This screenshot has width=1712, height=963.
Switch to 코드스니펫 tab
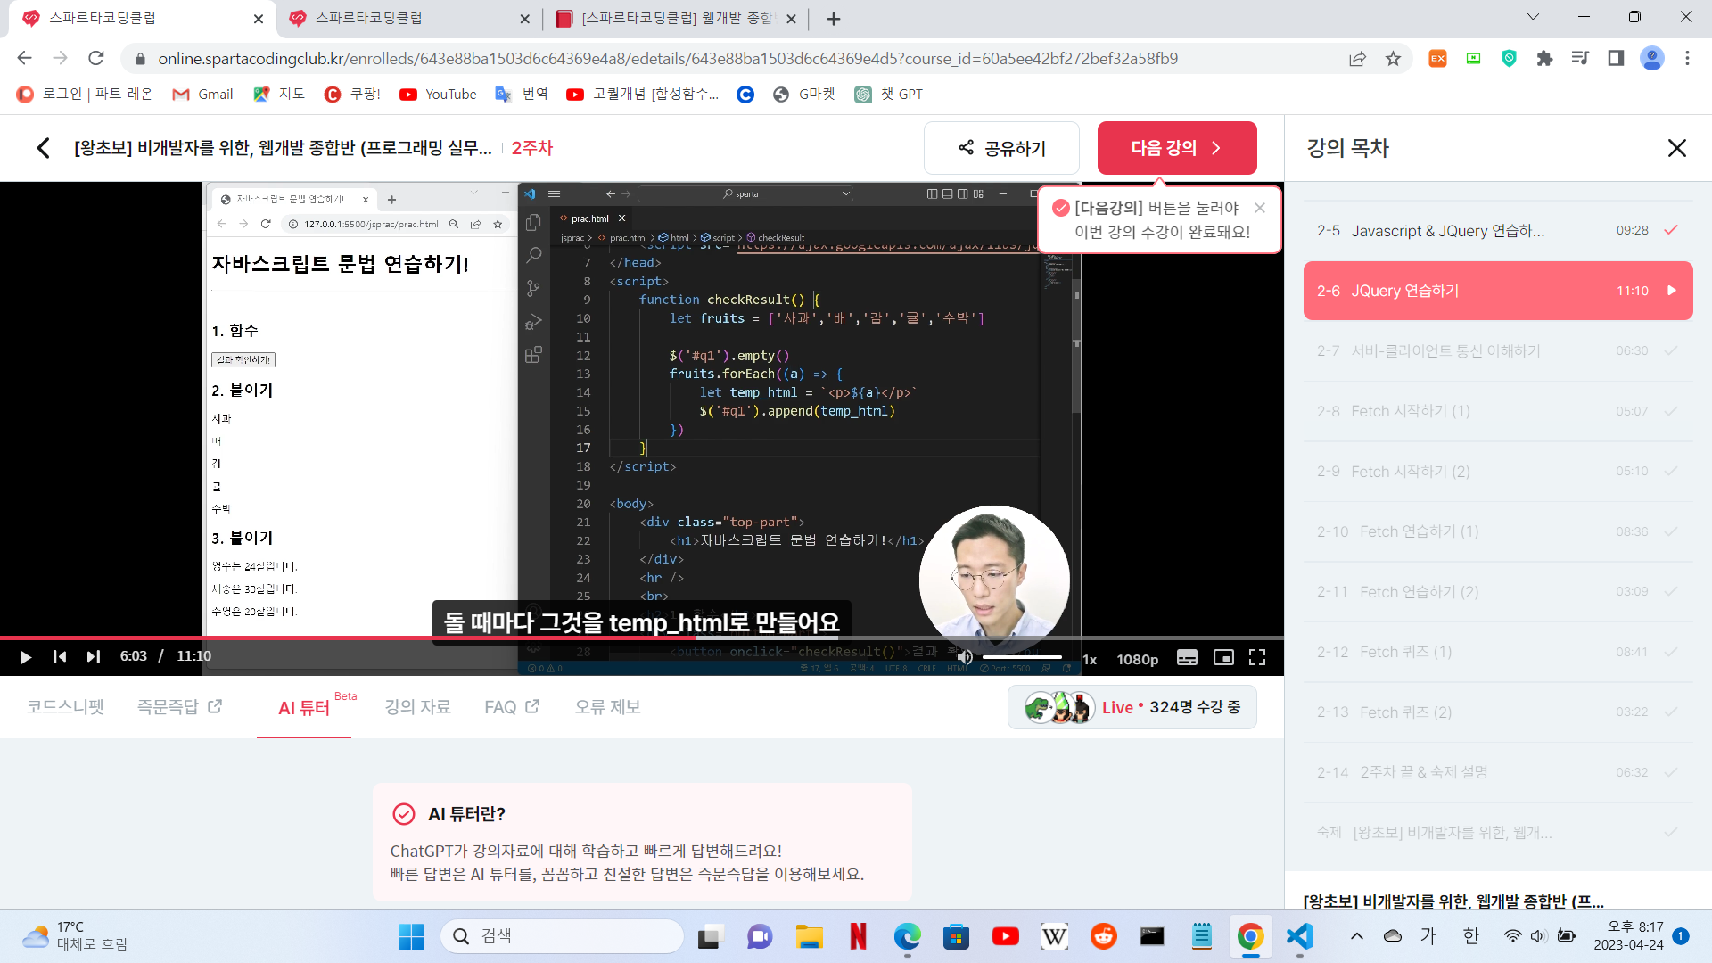(x=65, y=707)
